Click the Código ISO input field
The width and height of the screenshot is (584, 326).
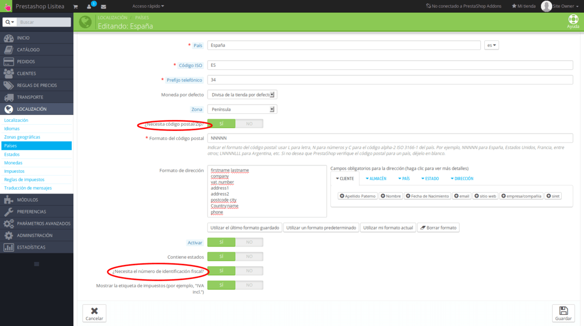tap(390, 65)
